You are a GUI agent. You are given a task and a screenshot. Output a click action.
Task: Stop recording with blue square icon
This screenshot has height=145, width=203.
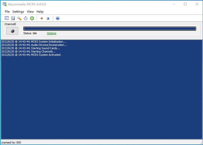pos(48,18)
